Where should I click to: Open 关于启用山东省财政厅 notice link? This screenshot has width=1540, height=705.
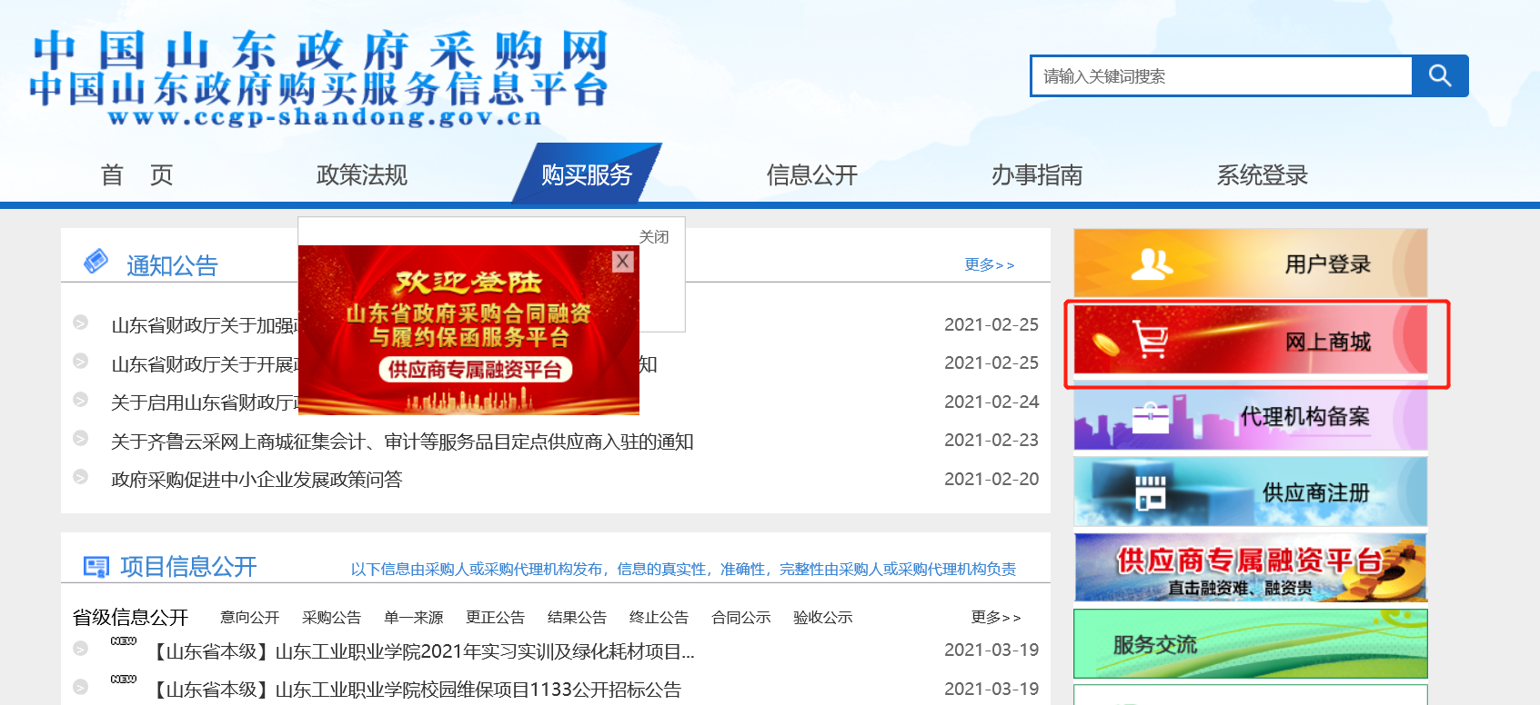pos(205,402)
